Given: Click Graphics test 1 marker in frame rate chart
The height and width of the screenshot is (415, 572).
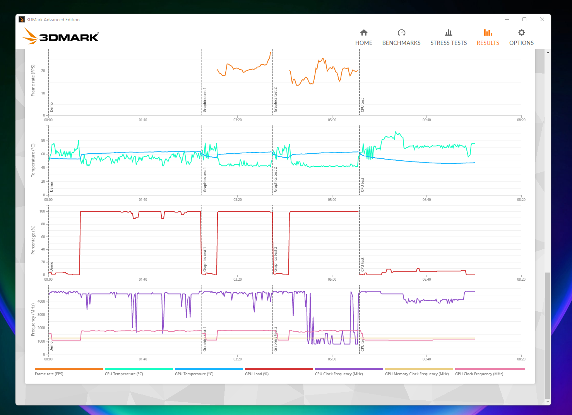Looking at the screenshot, I should pos(205,100).
